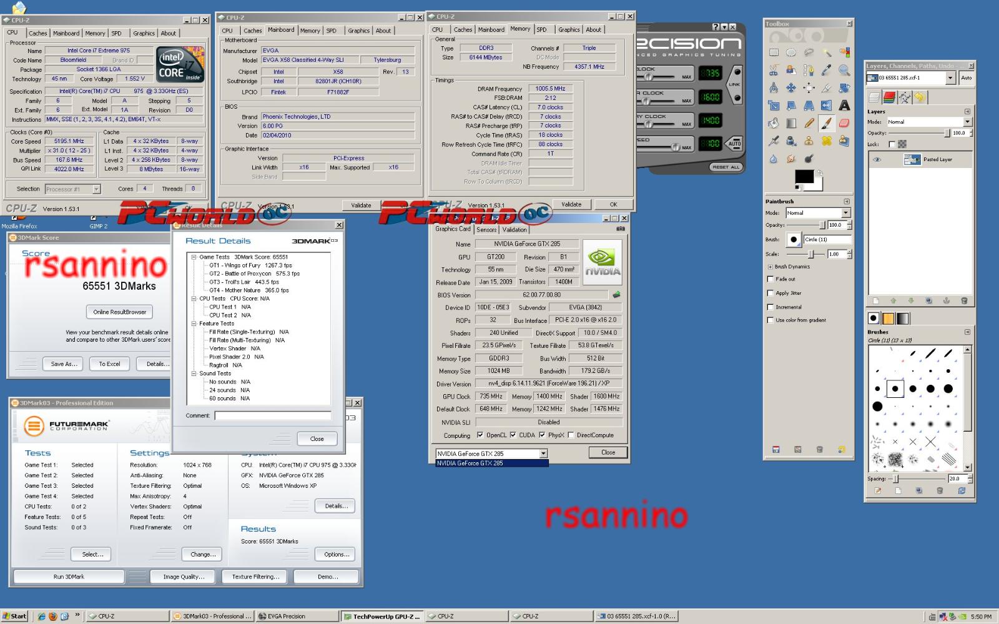This screenshot has width=999, height=624.
Task: Toggle the CUDA checkbox in GPU-Z
Action: (x=513, y=435)
